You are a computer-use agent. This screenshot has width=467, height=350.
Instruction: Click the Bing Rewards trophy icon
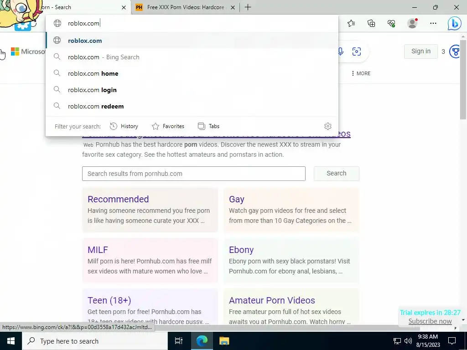(455, 51)
